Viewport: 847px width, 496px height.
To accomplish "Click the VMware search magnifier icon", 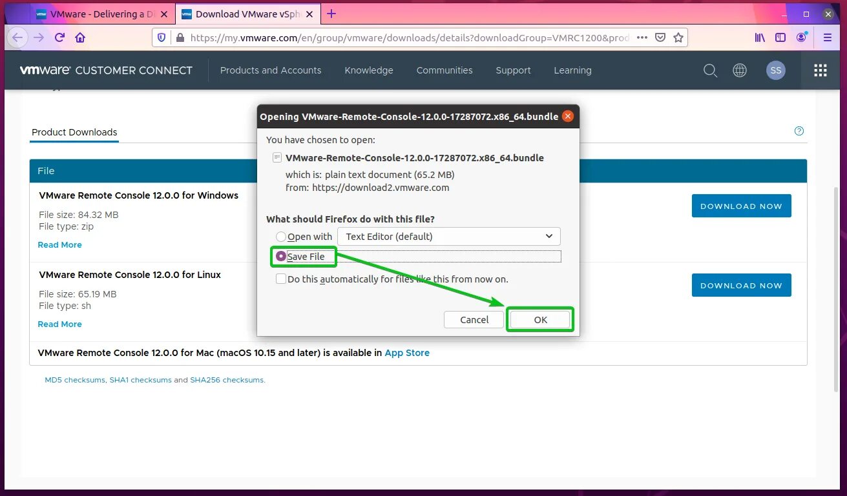I will pyautogui.click(x=710, y=70).
